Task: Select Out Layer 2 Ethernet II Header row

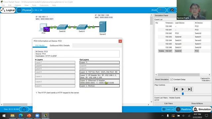Action: 99,82
